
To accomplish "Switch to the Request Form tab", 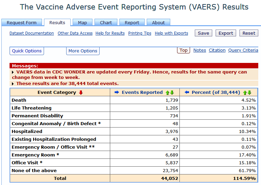I will [x=21, y=23].
